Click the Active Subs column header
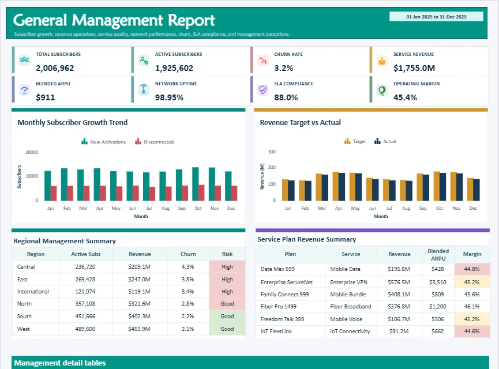Viewport: 499px width, 369px height. (x=85, y=254)
